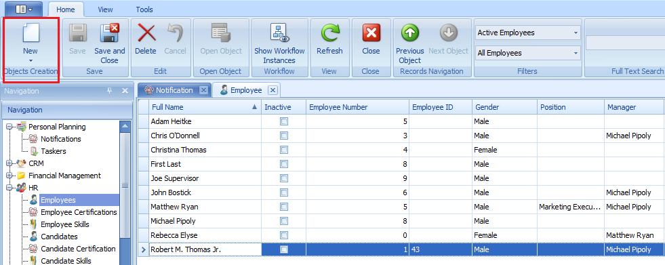This screenshot has height=265, width=665.
Task: Toggle Inactive checkbox for Christina Thomas
Action: 284,150
